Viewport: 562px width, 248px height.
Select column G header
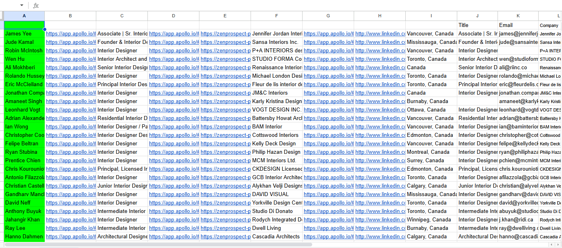click(328, 16)
